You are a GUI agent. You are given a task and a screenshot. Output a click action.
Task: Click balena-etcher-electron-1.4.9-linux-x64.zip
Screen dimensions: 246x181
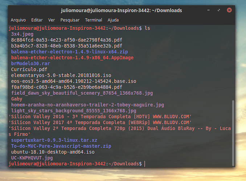click(x=69, y=52)
